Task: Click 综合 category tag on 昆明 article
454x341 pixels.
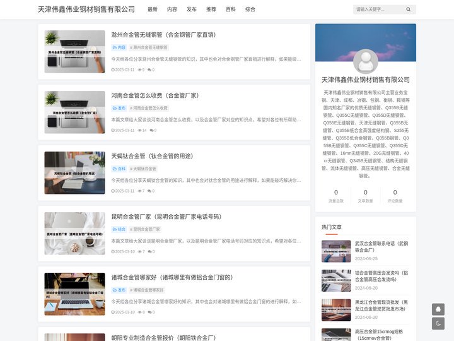Action: [x=119, y=229]
